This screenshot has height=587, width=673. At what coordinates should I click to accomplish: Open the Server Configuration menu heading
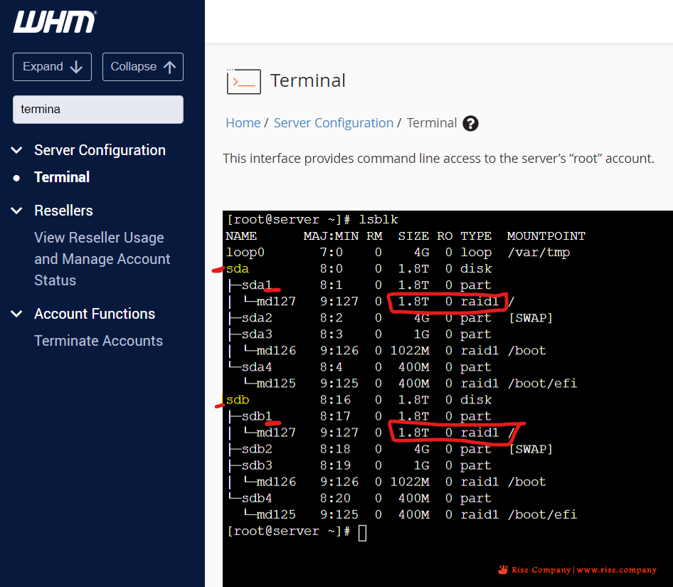(100, 150)
